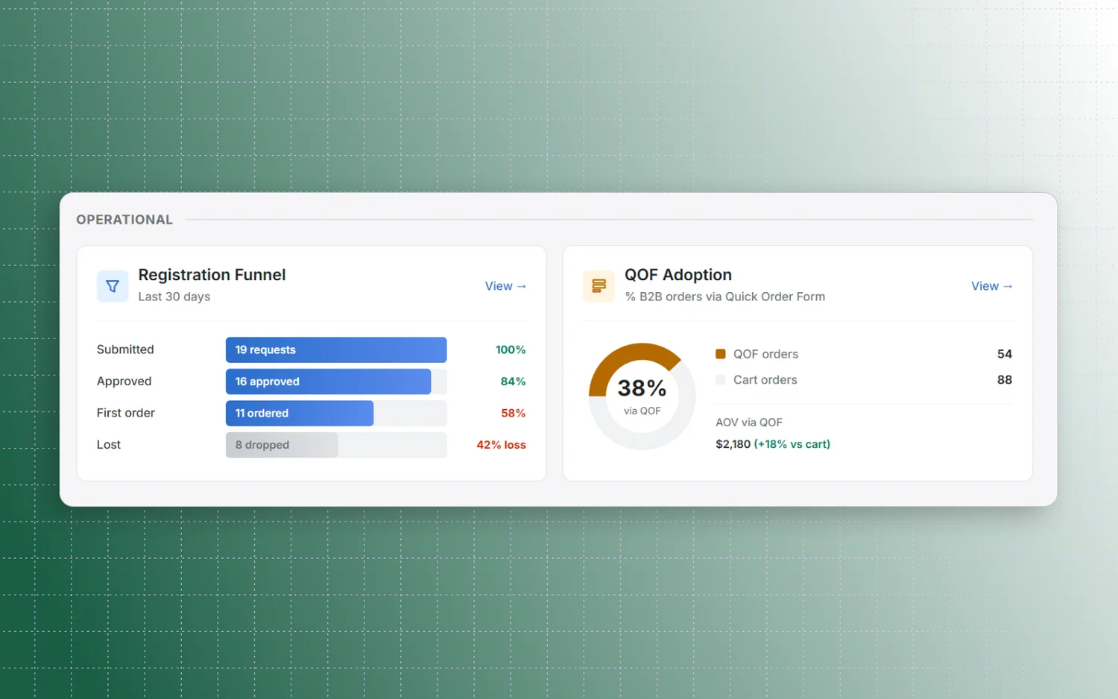The width and height of the screenshot is (1118, 699).
Task: Click the +18% vs cart text
Action: (x=792, y=444)
